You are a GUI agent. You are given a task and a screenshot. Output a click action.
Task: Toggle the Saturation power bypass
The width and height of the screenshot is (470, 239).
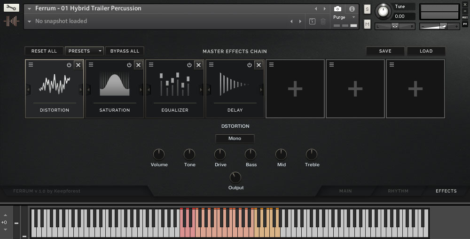pos(129,65)
